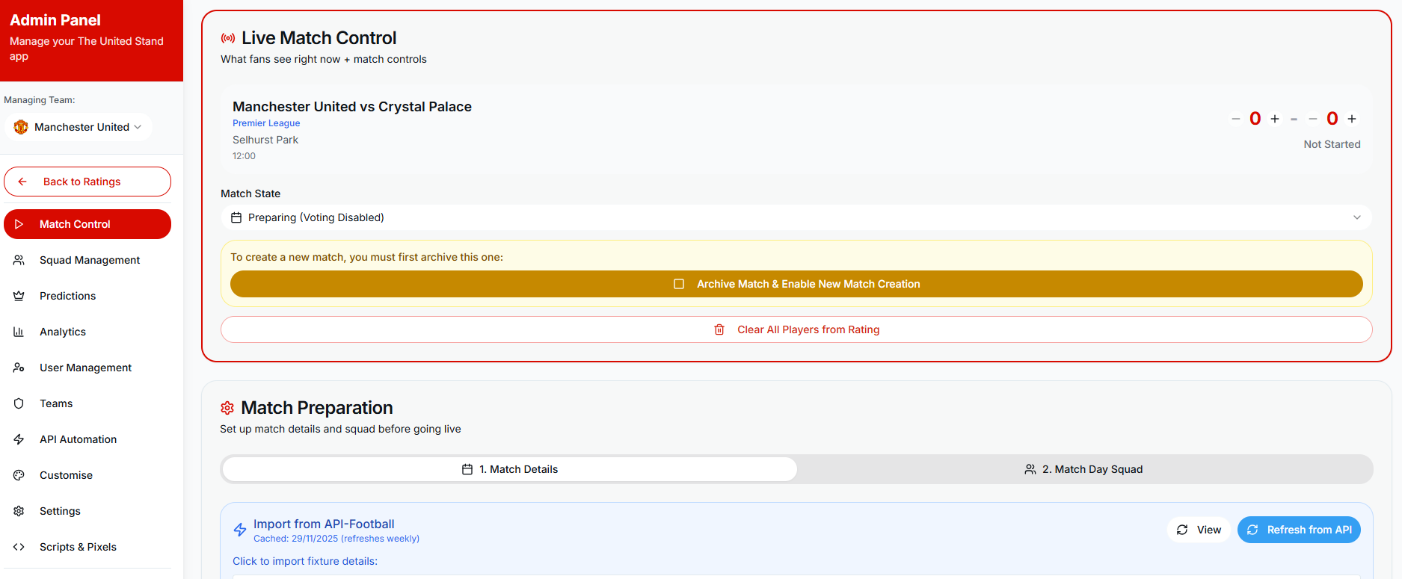Click the 12:00 kickoff time
This screenshot has height=579, width=1402.
point(244,156)
